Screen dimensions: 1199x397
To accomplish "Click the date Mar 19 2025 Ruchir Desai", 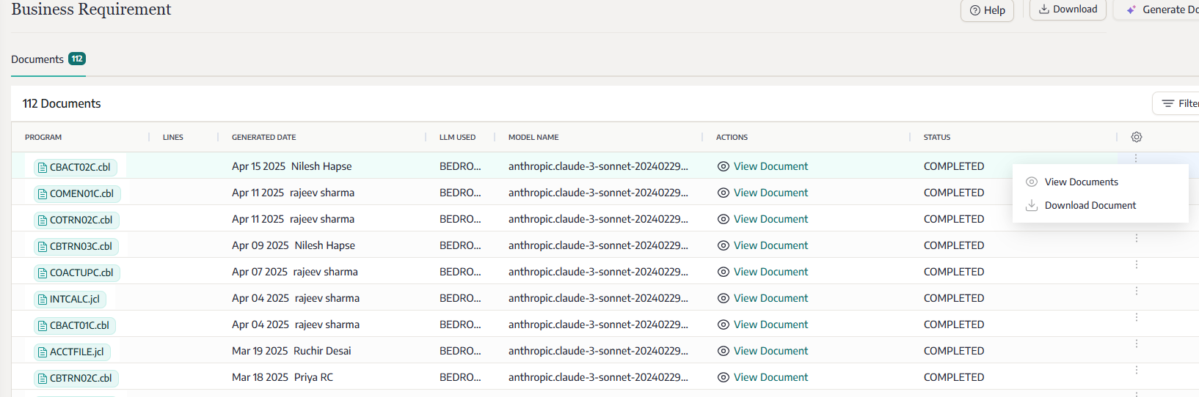I will coord(291,351).
